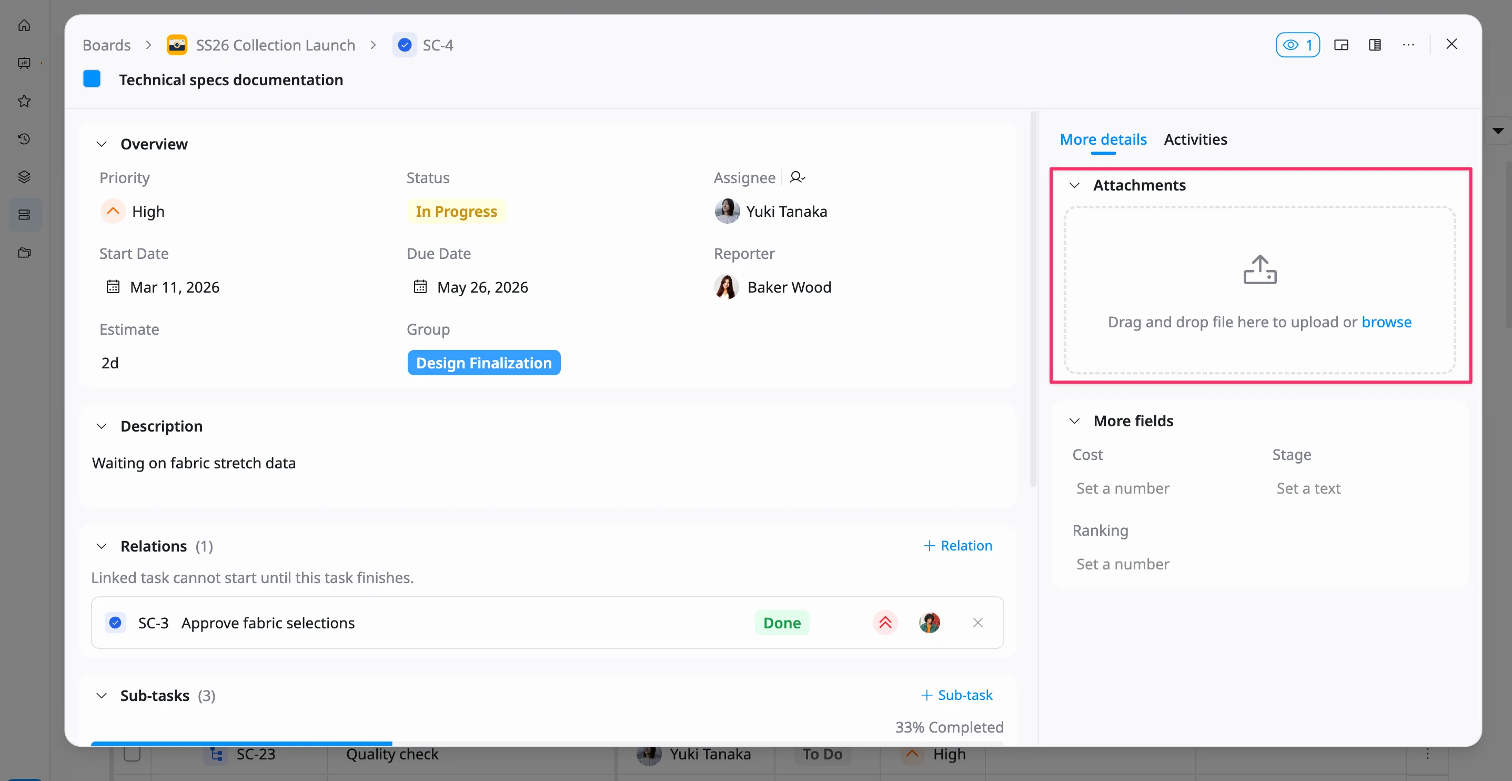Click the upload icon in Attachments
The height and width of the screenshot is (781, 1512).
coord(1259,269)
